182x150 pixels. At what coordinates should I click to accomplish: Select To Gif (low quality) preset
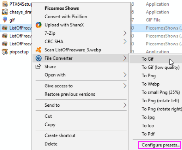(x=161, y=67)
